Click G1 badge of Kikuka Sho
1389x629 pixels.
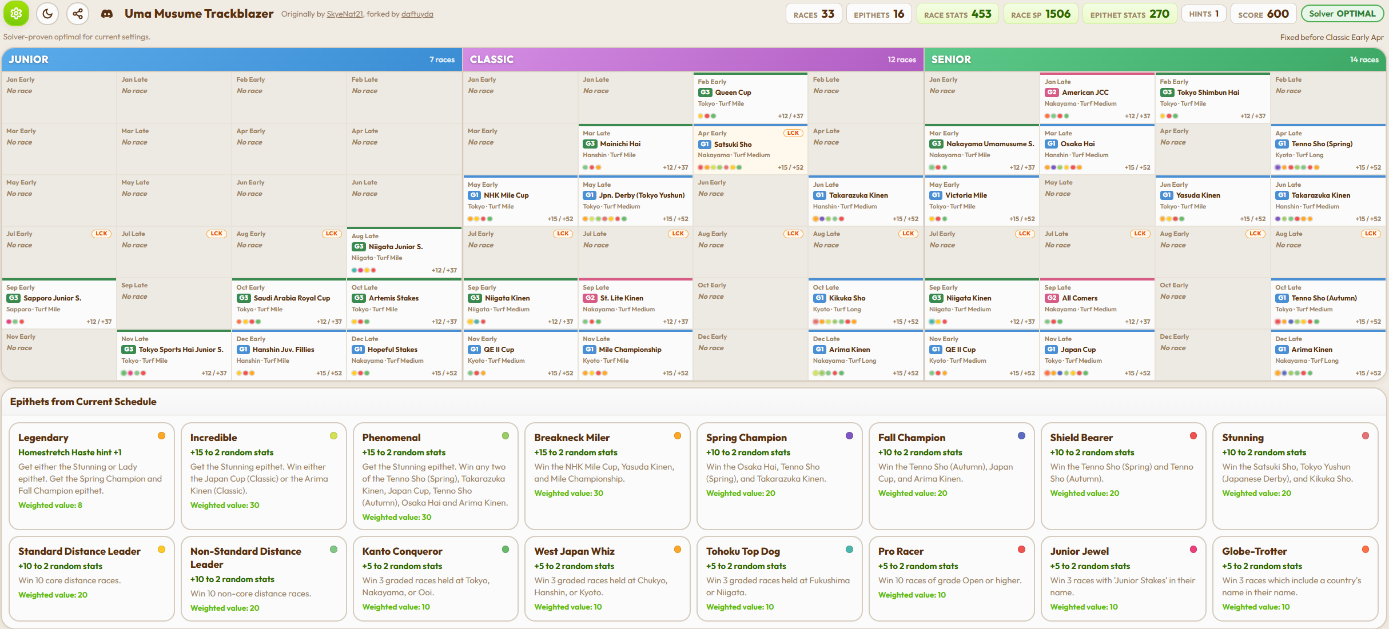(x=819, y=298)
